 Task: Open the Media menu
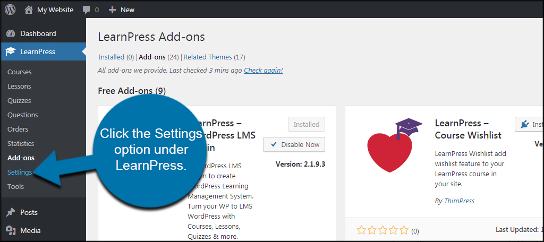[30, 230]
